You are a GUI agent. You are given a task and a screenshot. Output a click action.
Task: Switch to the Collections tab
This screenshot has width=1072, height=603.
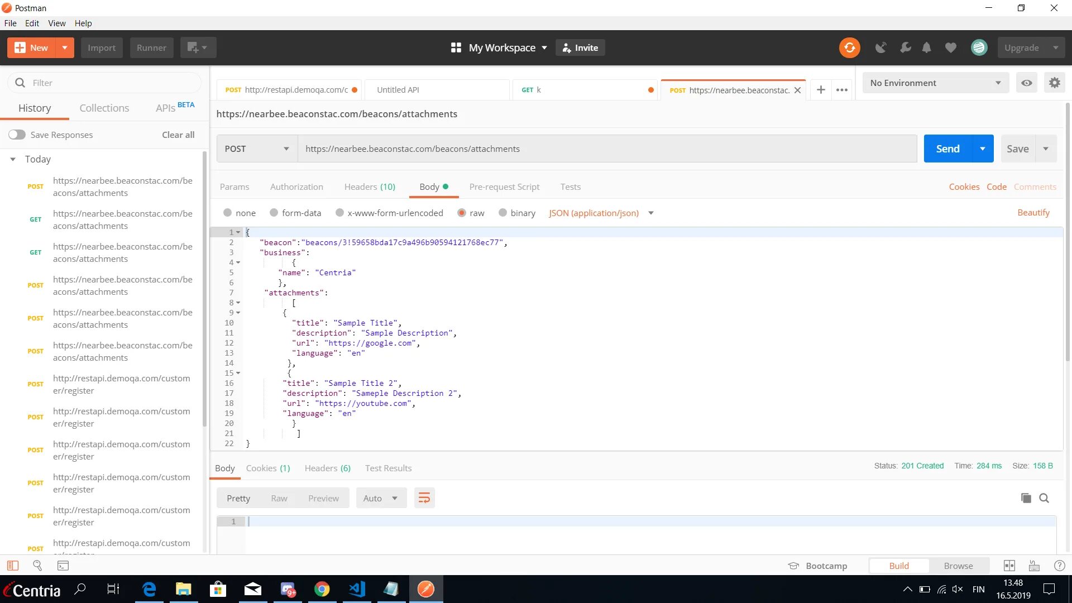tap(104, 108)
